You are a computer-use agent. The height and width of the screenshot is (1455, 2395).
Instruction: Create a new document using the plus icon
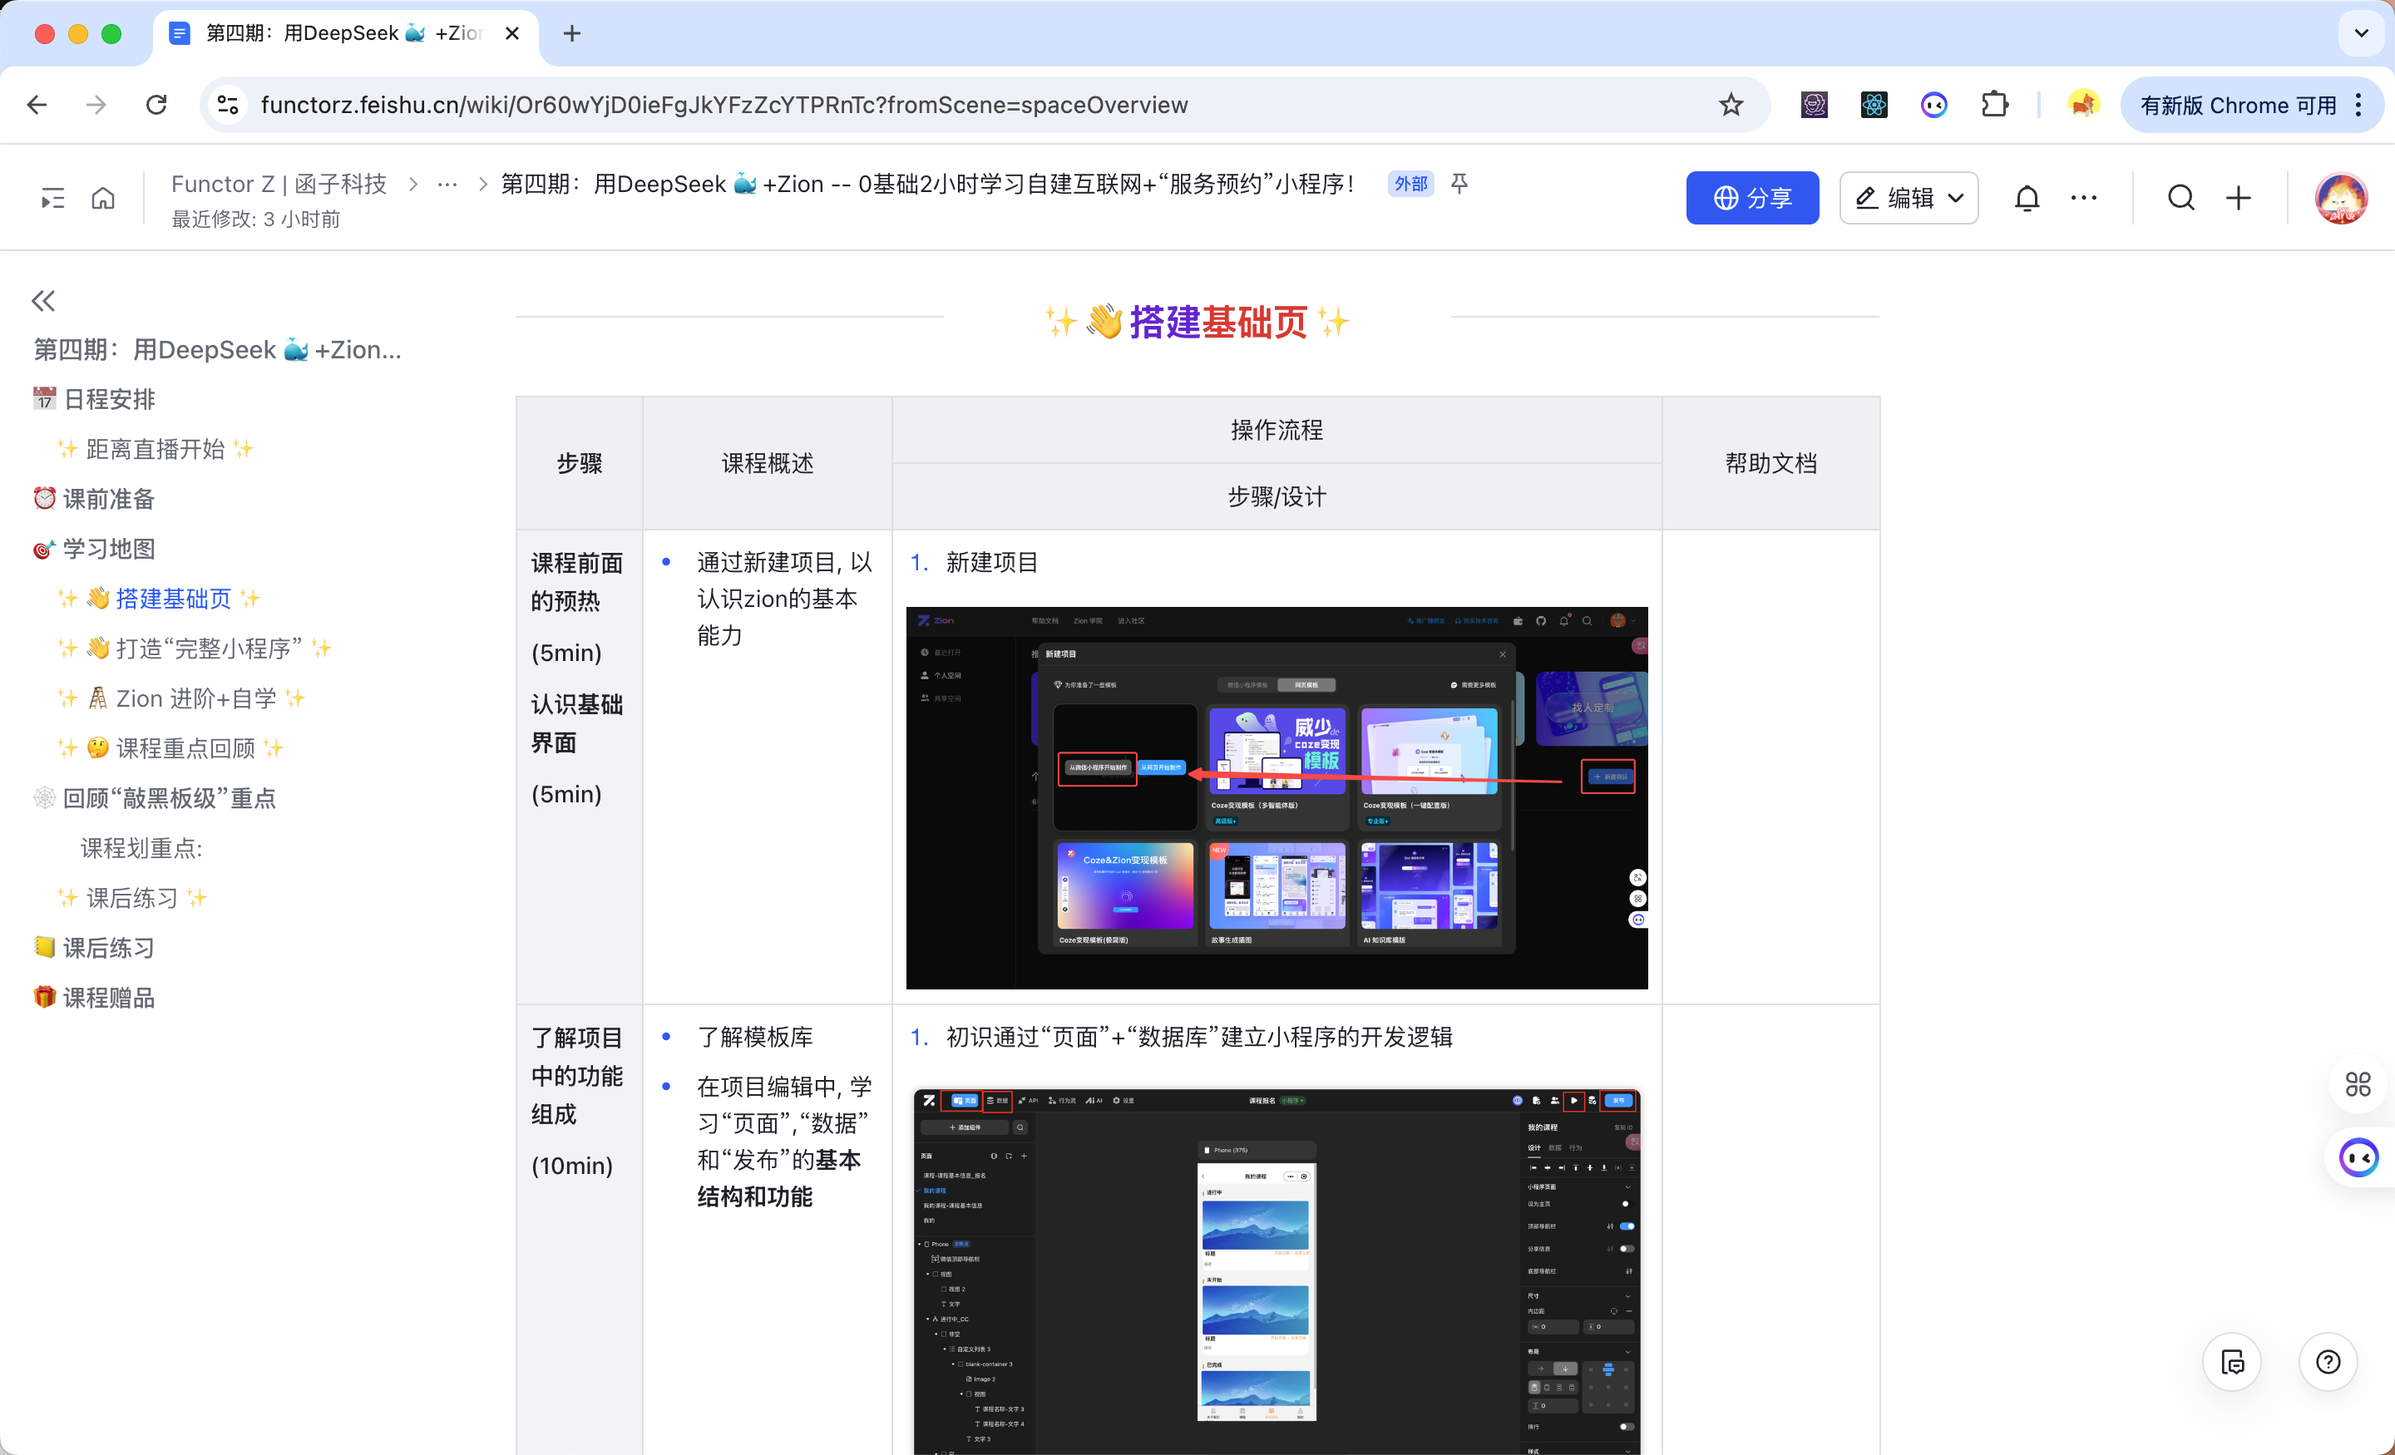point(2238,197)
